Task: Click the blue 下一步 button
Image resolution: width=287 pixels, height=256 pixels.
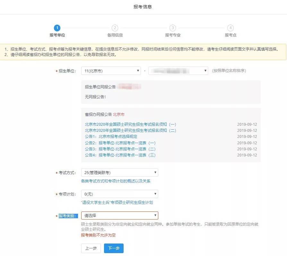Action: coord(114,248)
